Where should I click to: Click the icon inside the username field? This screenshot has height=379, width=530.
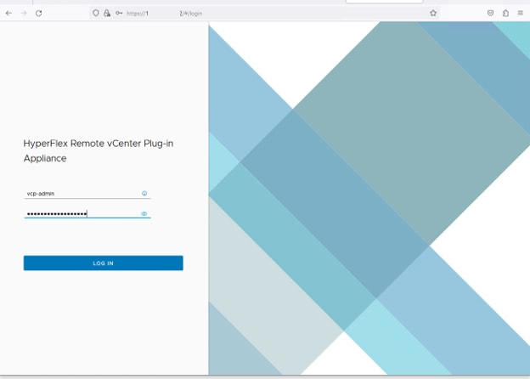point(144,194)
